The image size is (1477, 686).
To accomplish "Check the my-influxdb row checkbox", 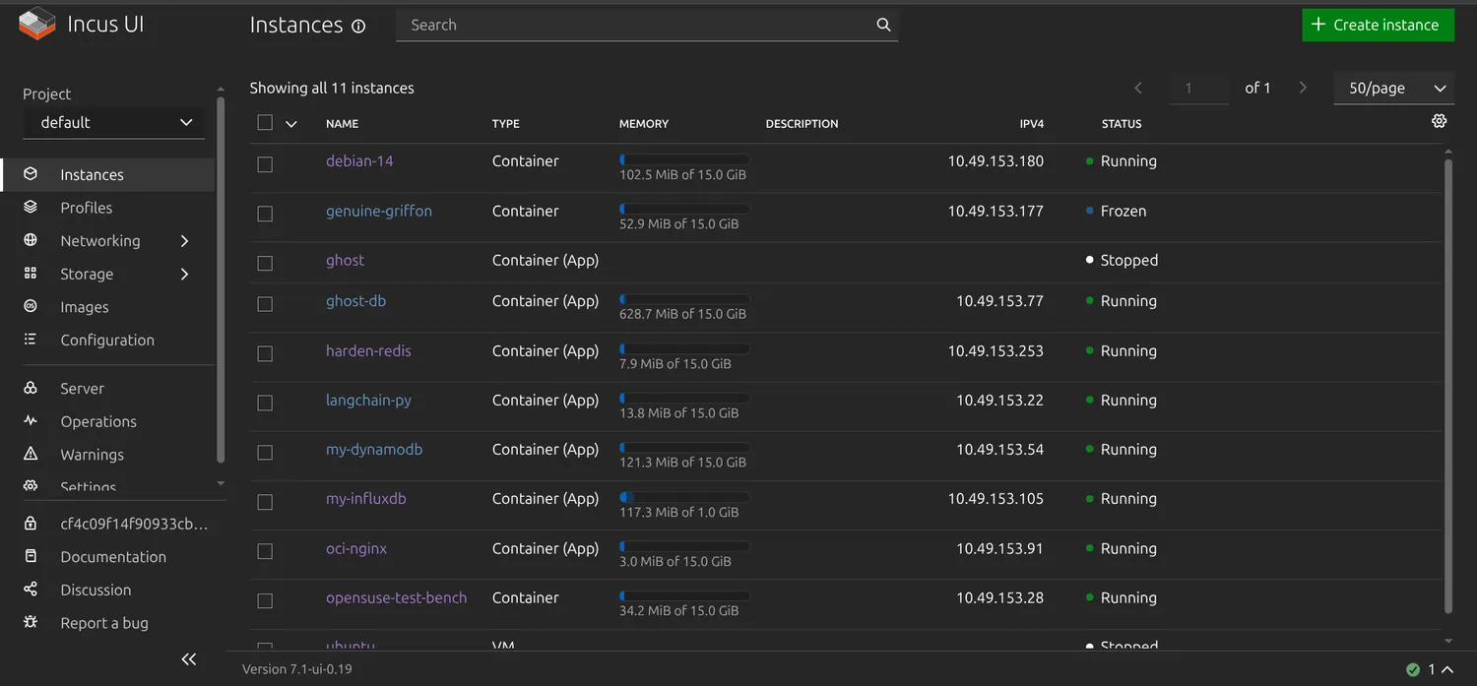I will pyautogui.click(x=265, y=502).
